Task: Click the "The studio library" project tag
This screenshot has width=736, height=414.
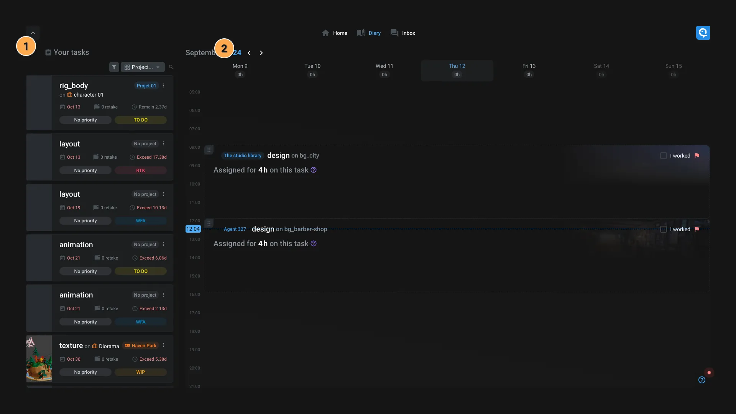Action: click(242, 156)
